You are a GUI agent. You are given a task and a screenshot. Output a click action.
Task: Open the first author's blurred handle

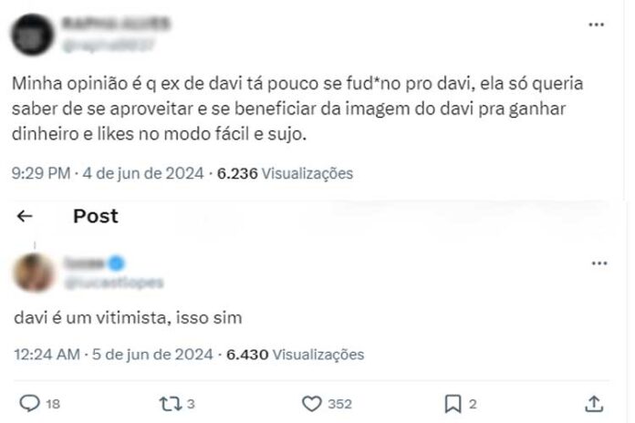click(x=108, y=46)
